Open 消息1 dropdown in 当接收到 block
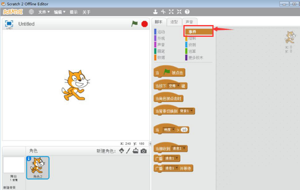This screenshot has height=190, width=300. click(179, 148)
